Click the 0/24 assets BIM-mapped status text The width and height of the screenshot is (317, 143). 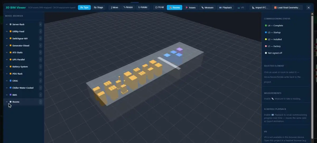pos(39,7)
